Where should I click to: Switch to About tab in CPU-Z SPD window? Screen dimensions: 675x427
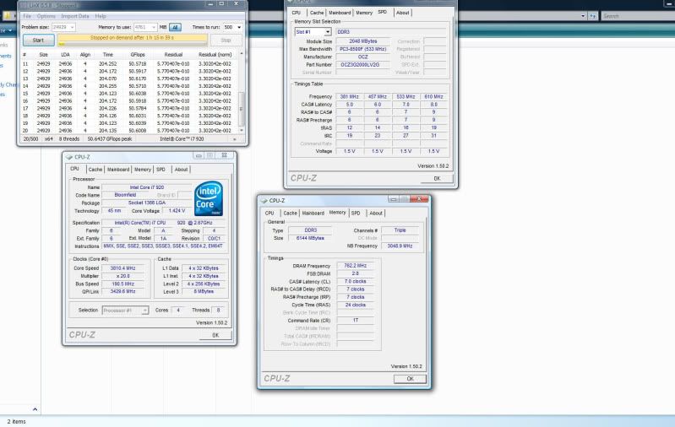[x=403, y=13]
